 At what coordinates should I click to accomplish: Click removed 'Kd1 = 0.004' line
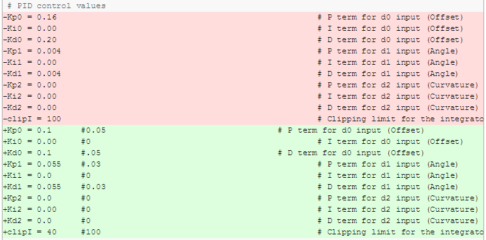point(243,74)
